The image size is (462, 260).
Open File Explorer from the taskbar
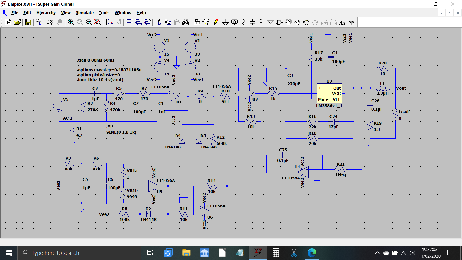(x=186, y=253)
